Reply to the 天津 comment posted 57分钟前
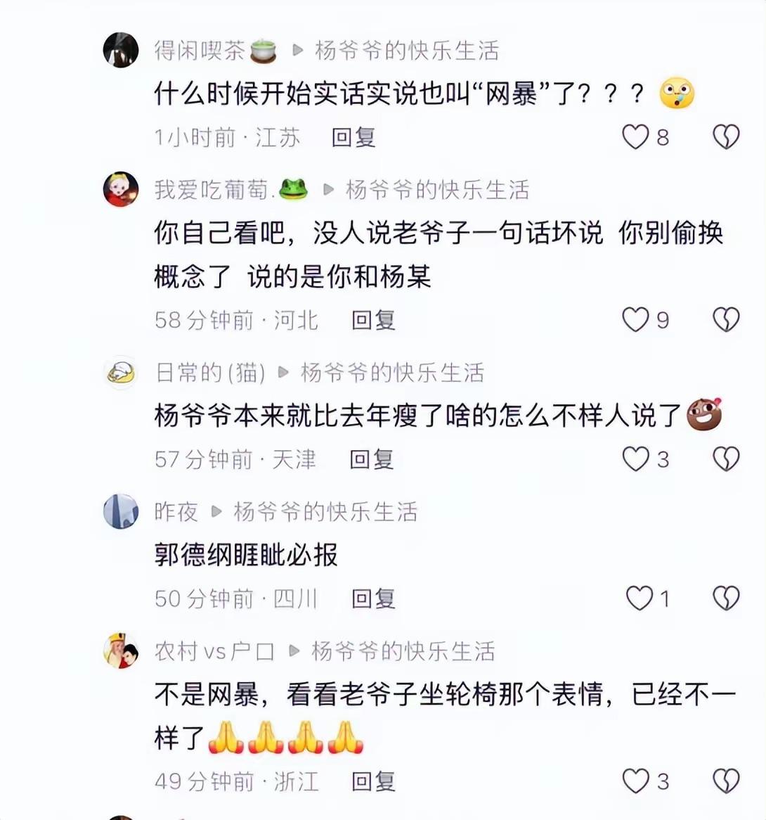The width and height of the screenshot is (766, 820). pos(371,460)
